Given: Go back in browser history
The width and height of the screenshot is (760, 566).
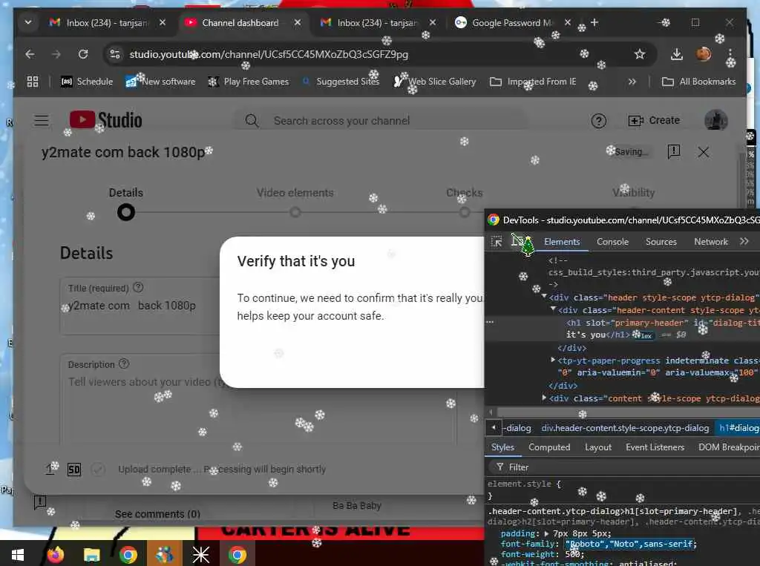Looking at the screenshot, I should (30, 54).
